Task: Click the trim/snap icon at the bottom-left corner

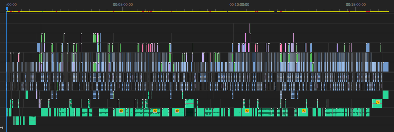Action: coord(2,128)
